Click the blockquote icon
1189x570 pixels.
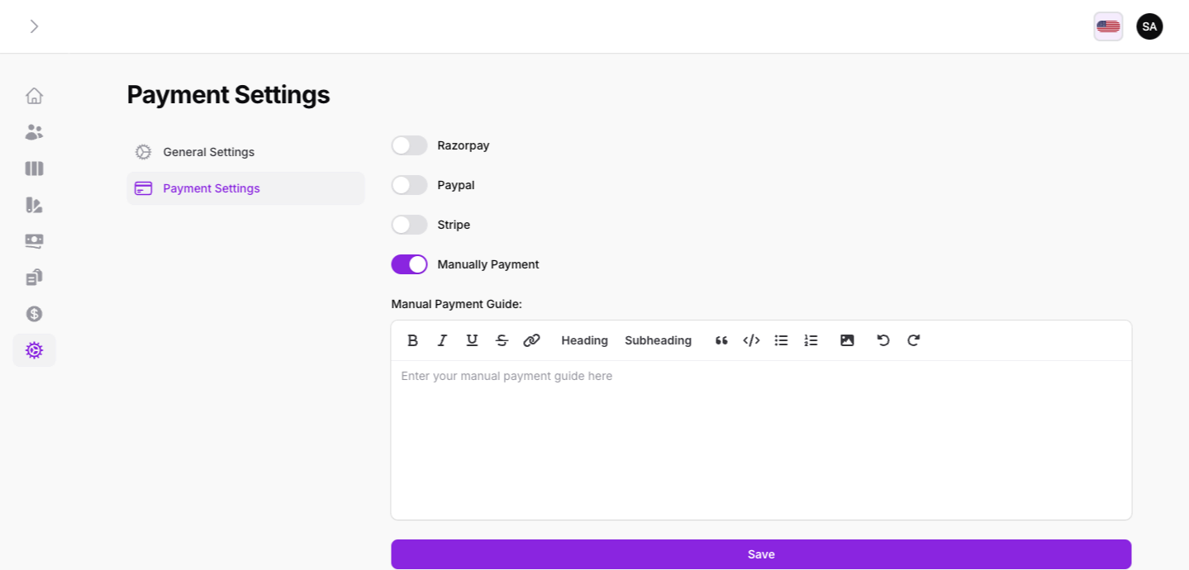(x=721, y=340)
